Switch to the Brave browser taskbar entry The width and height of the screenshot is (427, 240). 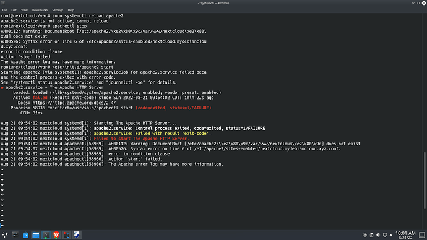click(x=56, y=235)
